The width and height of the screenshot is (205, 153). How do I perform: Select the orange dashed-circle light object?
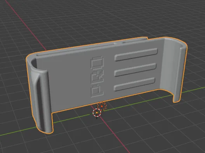pos(102,106)
